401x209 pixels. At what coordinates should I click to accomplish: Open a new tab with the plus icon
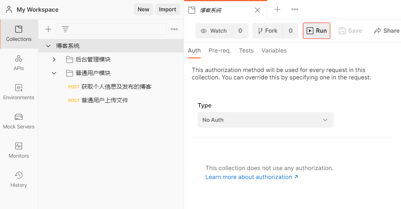coord(277,9)
